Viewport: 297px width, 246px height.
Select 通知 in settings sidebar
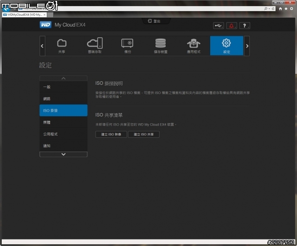(64, 146)
